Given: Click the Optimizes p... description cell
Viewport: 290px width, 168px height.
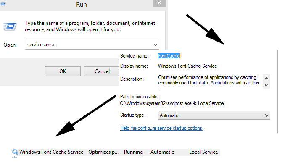Looking at the screenshot, I should pos(103,152).
